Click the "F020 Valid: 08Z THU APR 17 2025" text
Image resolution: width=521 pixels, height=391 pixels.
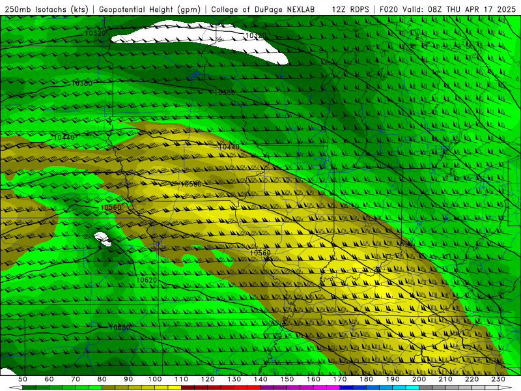click(447, 9)
